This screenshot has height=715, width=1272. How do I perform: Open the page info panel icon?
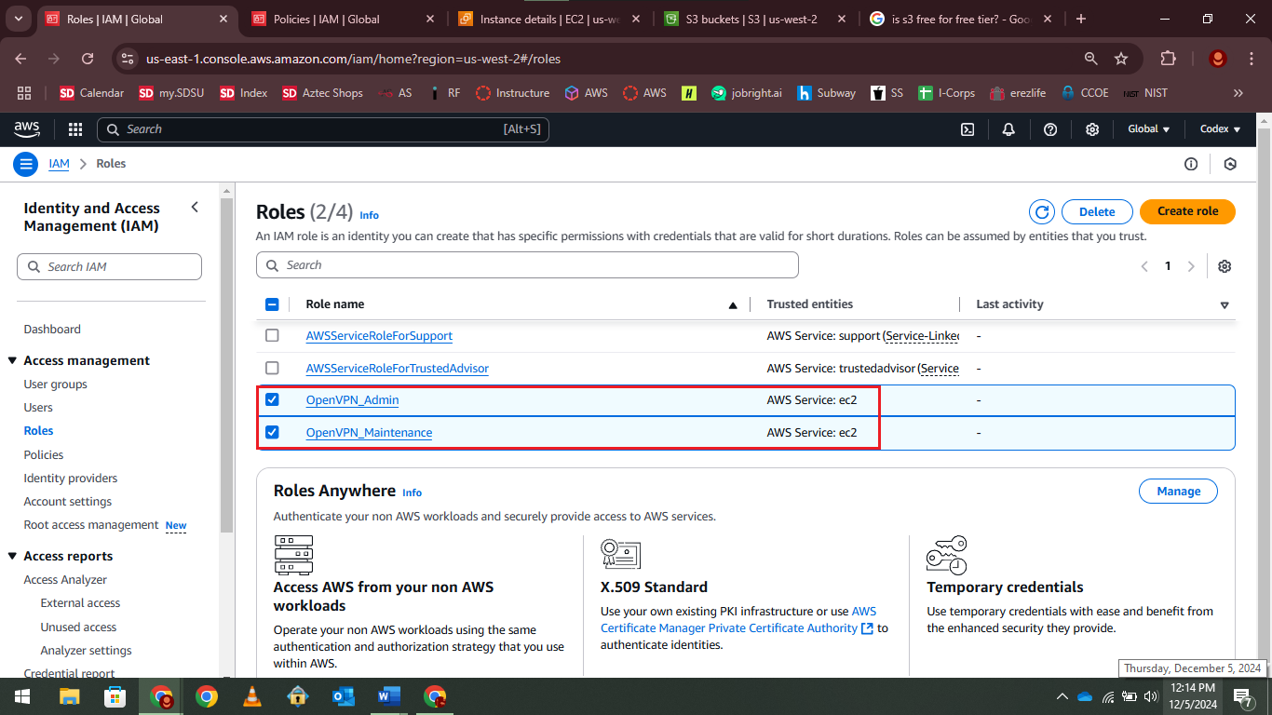1191,164
